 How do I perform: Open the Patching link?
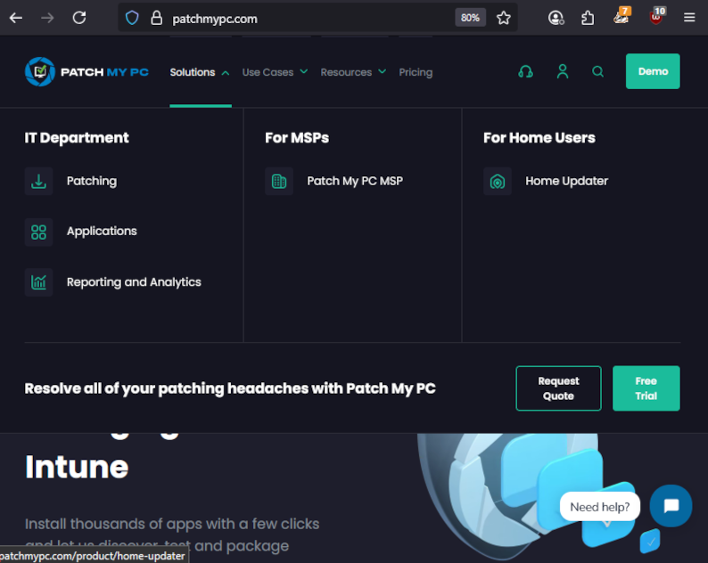(x=92, y=181)
